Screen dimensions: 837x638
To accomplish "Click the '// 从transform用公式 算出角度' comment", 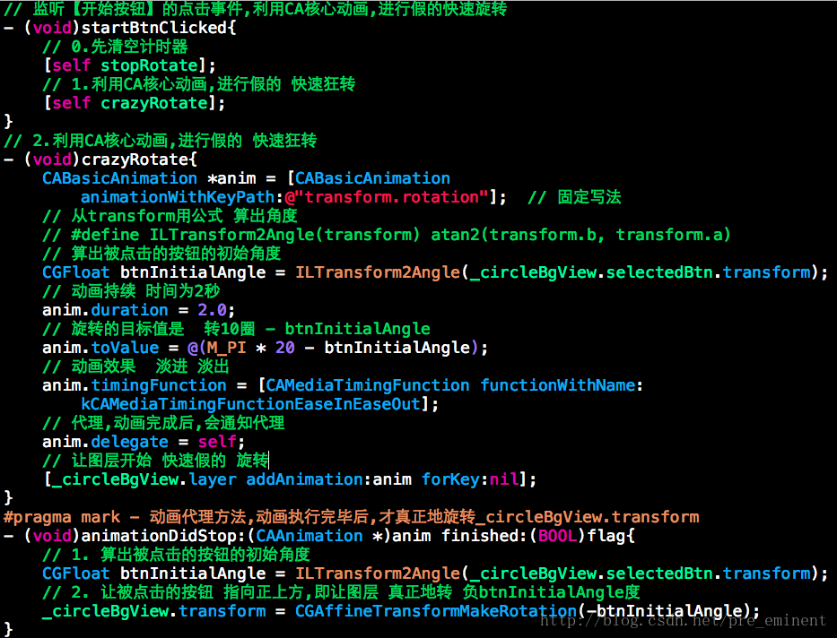I will point(170,216).
